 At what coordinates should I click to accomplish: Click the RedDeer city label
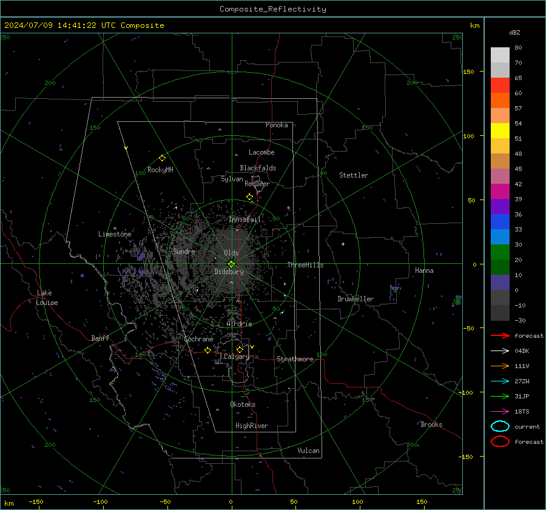257,184
